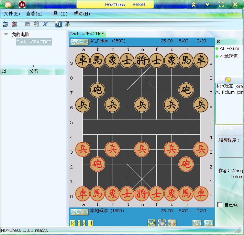Click black center pawn on e6

point(142,105)
